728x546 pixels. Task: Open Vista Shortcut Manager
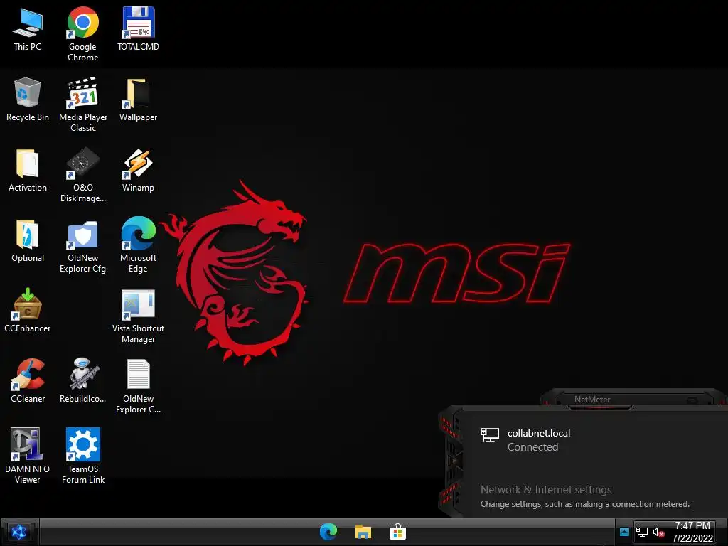(x=138, y=316)
